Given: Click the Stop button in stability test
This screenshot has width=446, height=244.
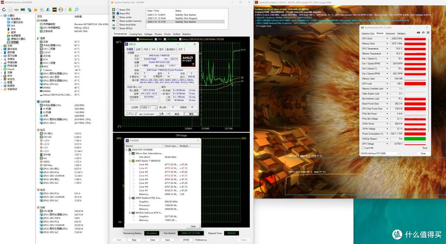Looking at the screenshot, I should point(134,240).
